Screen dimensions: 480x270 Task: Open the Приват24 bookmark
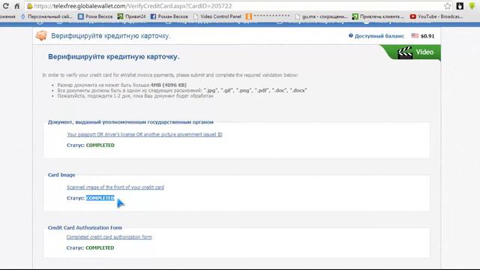[132, 16]
